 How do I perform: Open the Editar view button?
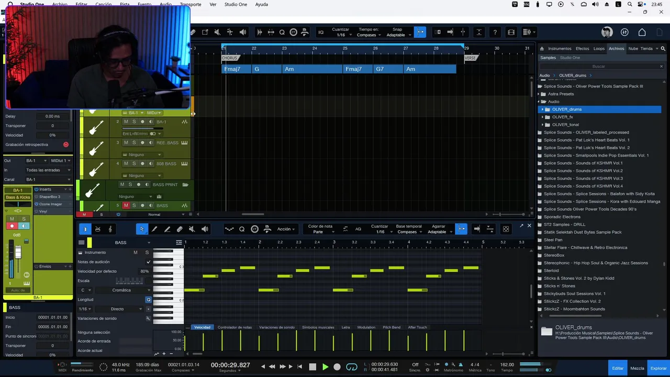tap(618, 368)
